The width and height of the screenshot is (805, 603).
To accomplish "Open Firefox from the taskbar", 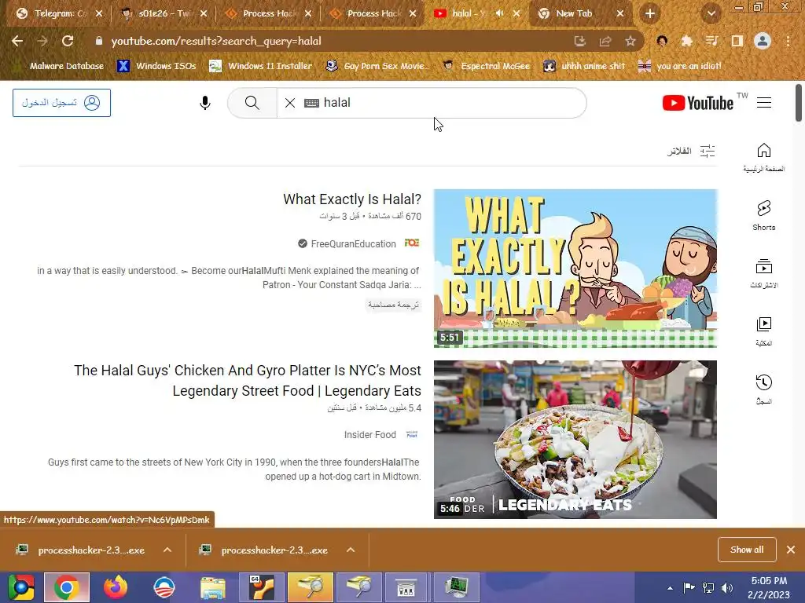I will coord(116,587).
